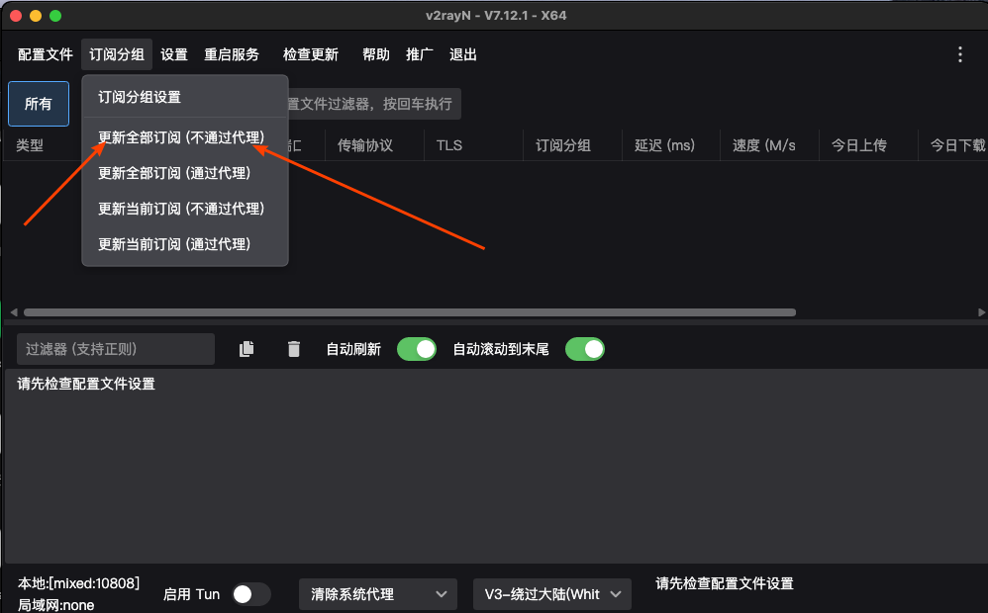The width and height of the screenshot is (988, 613).
Task: Open the three-dot more options menu
Action: click(x=959, y=54)
